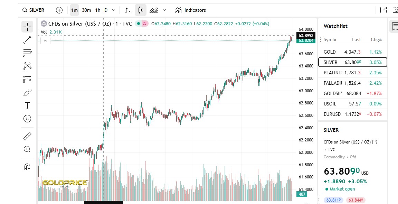The height and width of the screenshot is (204, 398).
Task: Select PALLADIUM in the watchlist
Action: click(353, 83)
